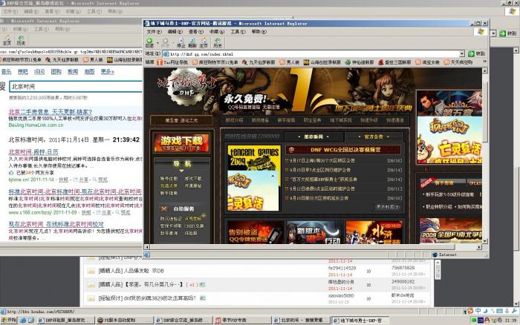Close the small popup ad with X
This screenshot has height=325, width=520.
tap(273, 176)
